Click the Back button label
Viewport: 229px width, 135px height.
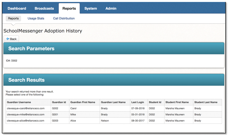coord(13,39)
